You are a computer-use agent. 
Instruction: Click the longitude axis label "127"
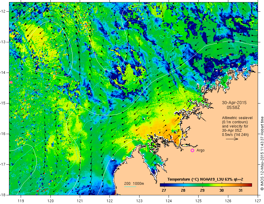(258, 201)
